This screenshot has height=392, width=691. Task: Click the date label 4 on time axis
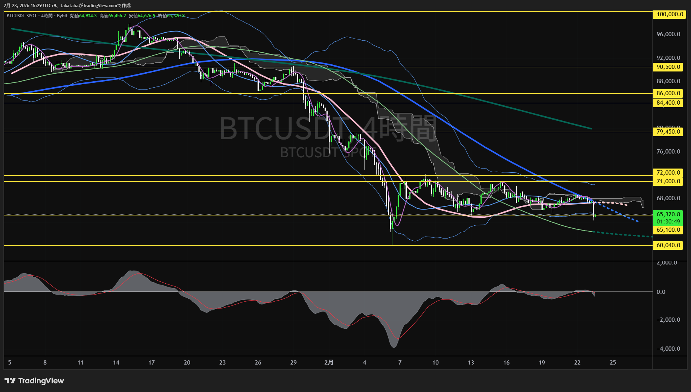tap(365, 363)
